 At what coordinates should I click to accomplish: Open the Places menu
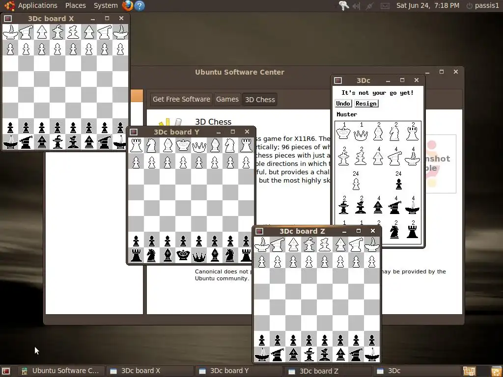coord(75,5)
